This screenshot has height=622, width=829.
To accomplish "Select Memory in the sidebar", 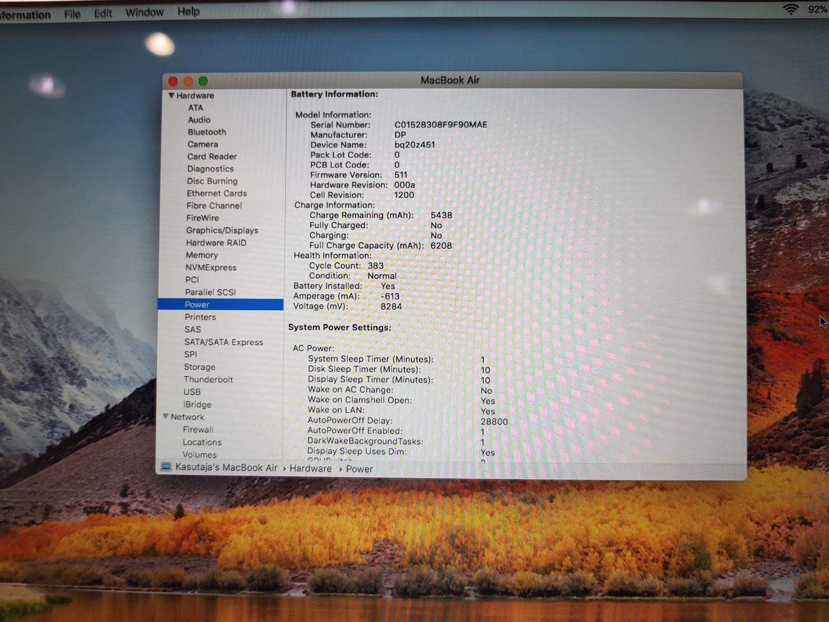I will [202, 255].
